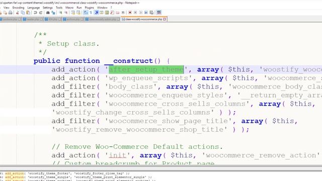Open the Language menu
The width and height of the screenshot is (322, 181).
[x=33, y=8]
